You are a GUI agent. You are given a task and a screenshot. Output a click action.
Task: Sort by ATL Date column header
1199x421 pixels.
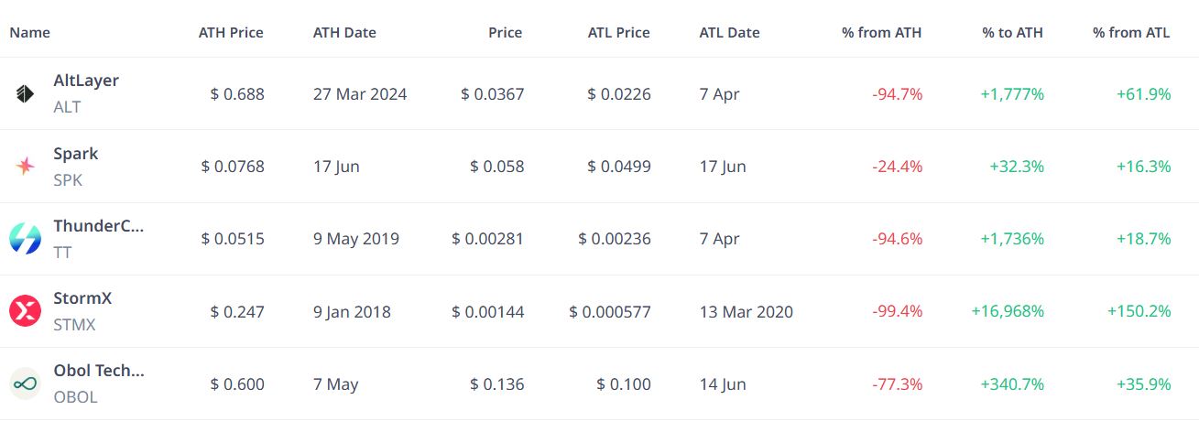coord(729,32)
